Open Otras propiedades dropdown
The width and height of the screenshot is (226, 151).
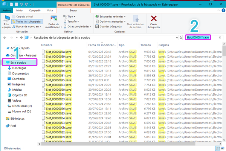78,26
